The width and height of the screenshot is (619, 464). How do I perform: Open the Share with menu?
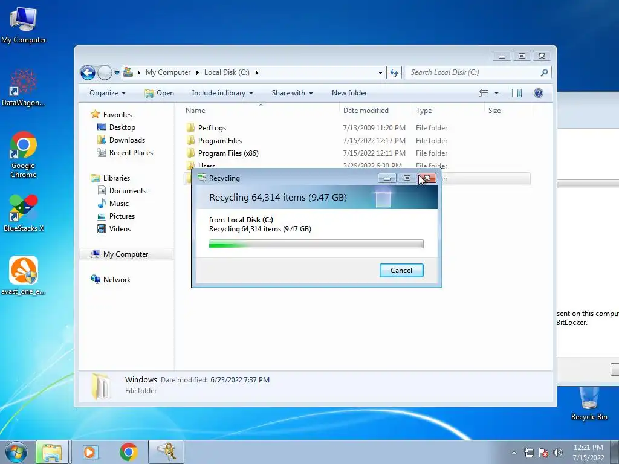[x=292, y=93]
